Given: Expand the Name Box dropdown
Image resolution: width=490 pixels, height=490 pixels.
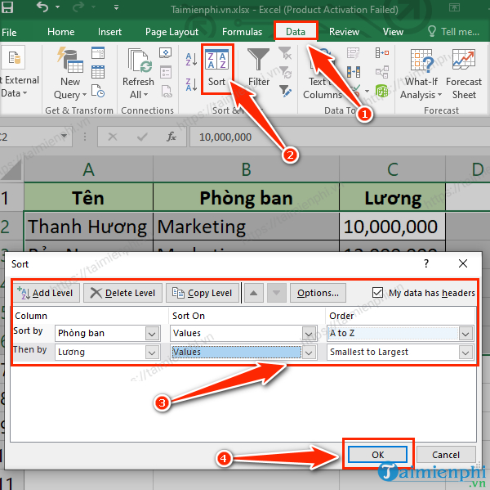Looking at the screenshot, I should pyautogui.click(x=64, y=136).
